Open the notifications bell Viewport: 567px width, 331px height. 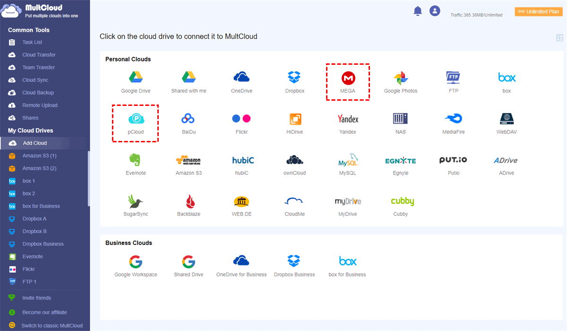418,11
